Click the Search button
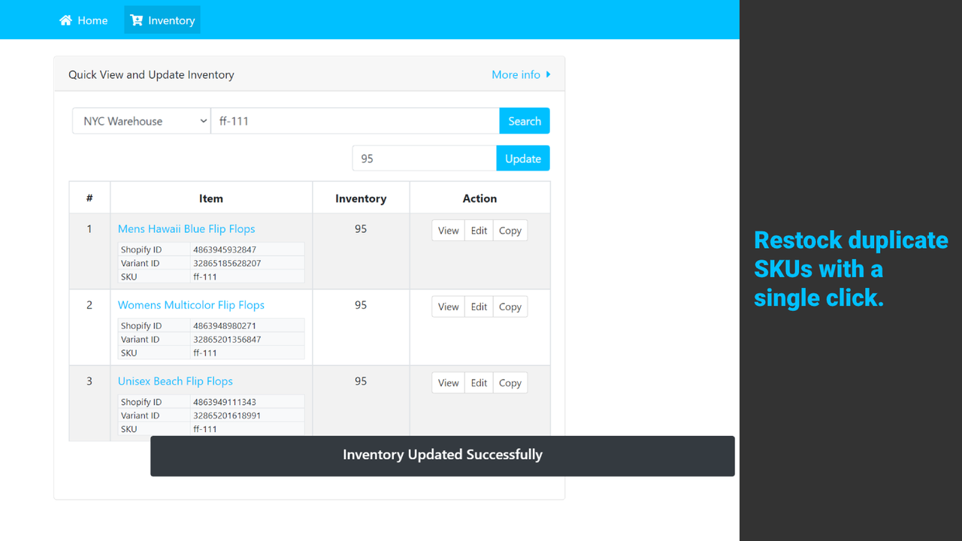 point(525,121)
